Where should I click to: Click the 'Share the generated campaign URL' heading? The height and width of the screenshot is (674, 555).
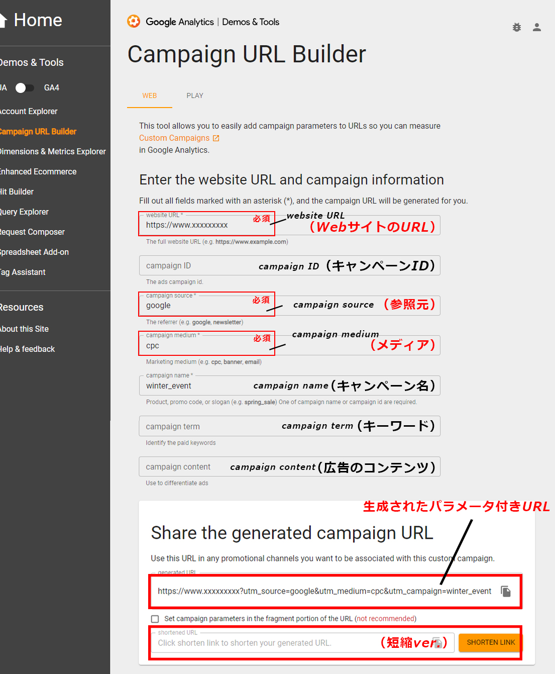pos(292,533)
